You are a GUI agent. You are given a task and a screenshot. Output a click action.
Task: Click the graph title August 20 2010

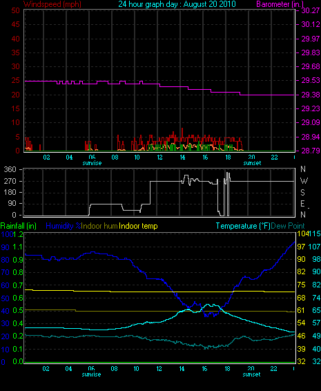click(177, 4)
